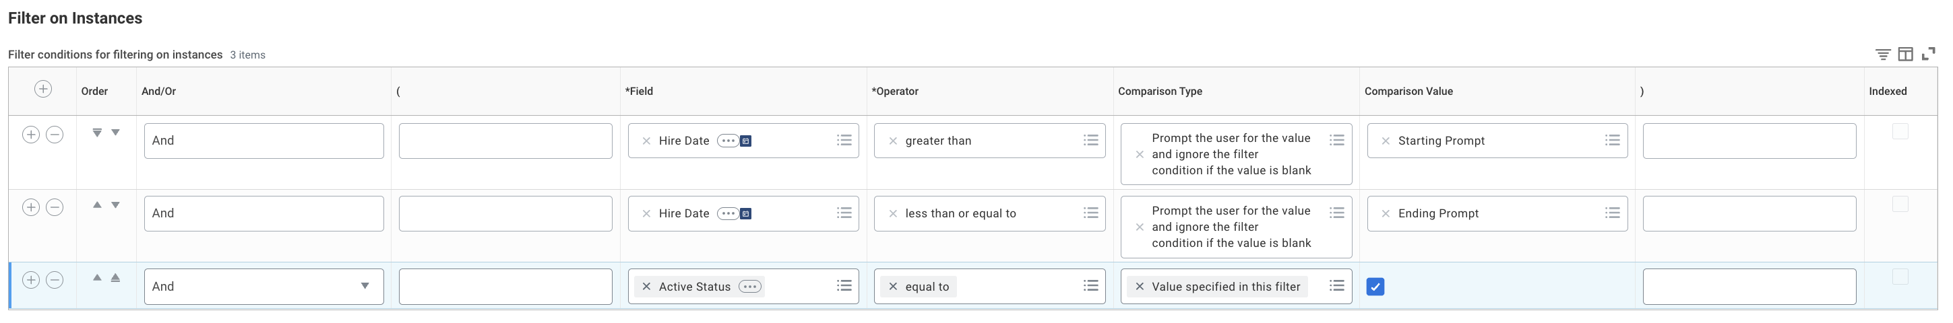Toggle the Indexed checkbox in the first row
1953x323 pixels.
pyautogui.click(x=1900, y=132)
